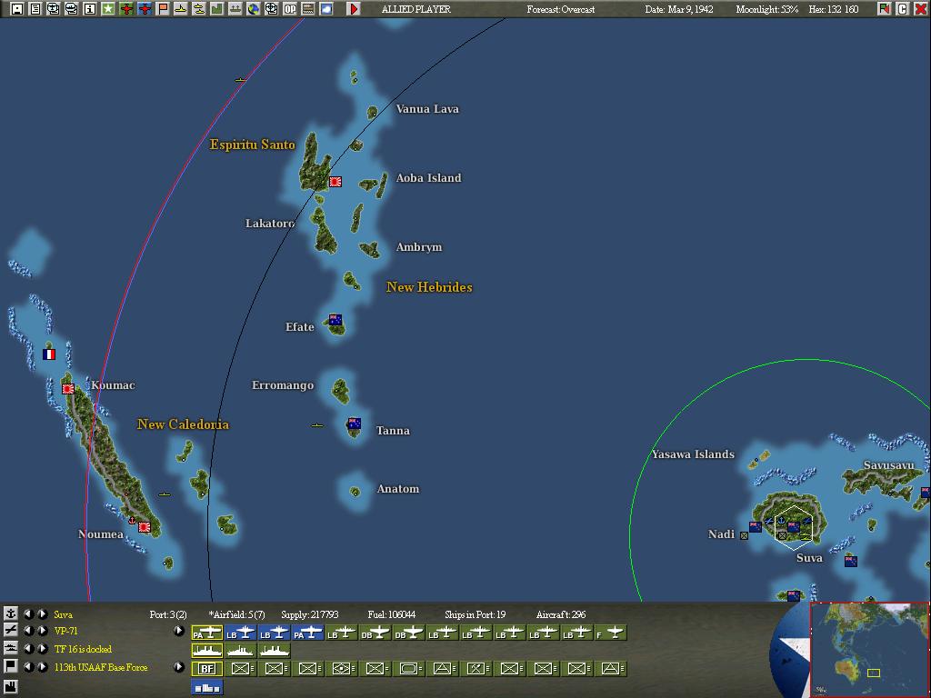The width and height of the screenshot is (931, 698).
Task: Click red plane on blue background icon
Action: coord(145,9)
